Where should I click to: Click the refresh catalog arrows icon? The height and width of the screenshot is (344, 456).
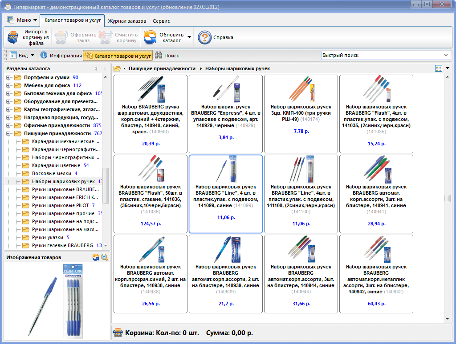(150, 37)
